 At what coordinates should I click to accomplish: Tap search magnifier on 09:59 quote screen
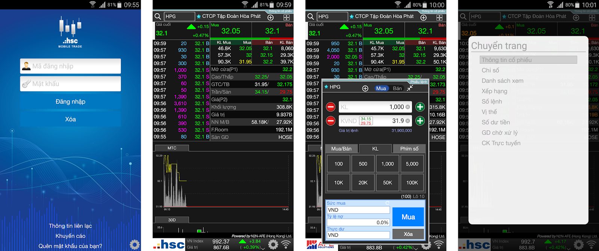pos(158,16)
